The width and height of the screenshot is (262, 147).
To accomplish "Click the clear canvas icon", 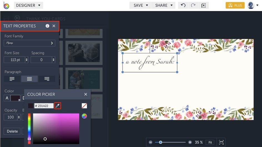I will click(x=203, y=5).
